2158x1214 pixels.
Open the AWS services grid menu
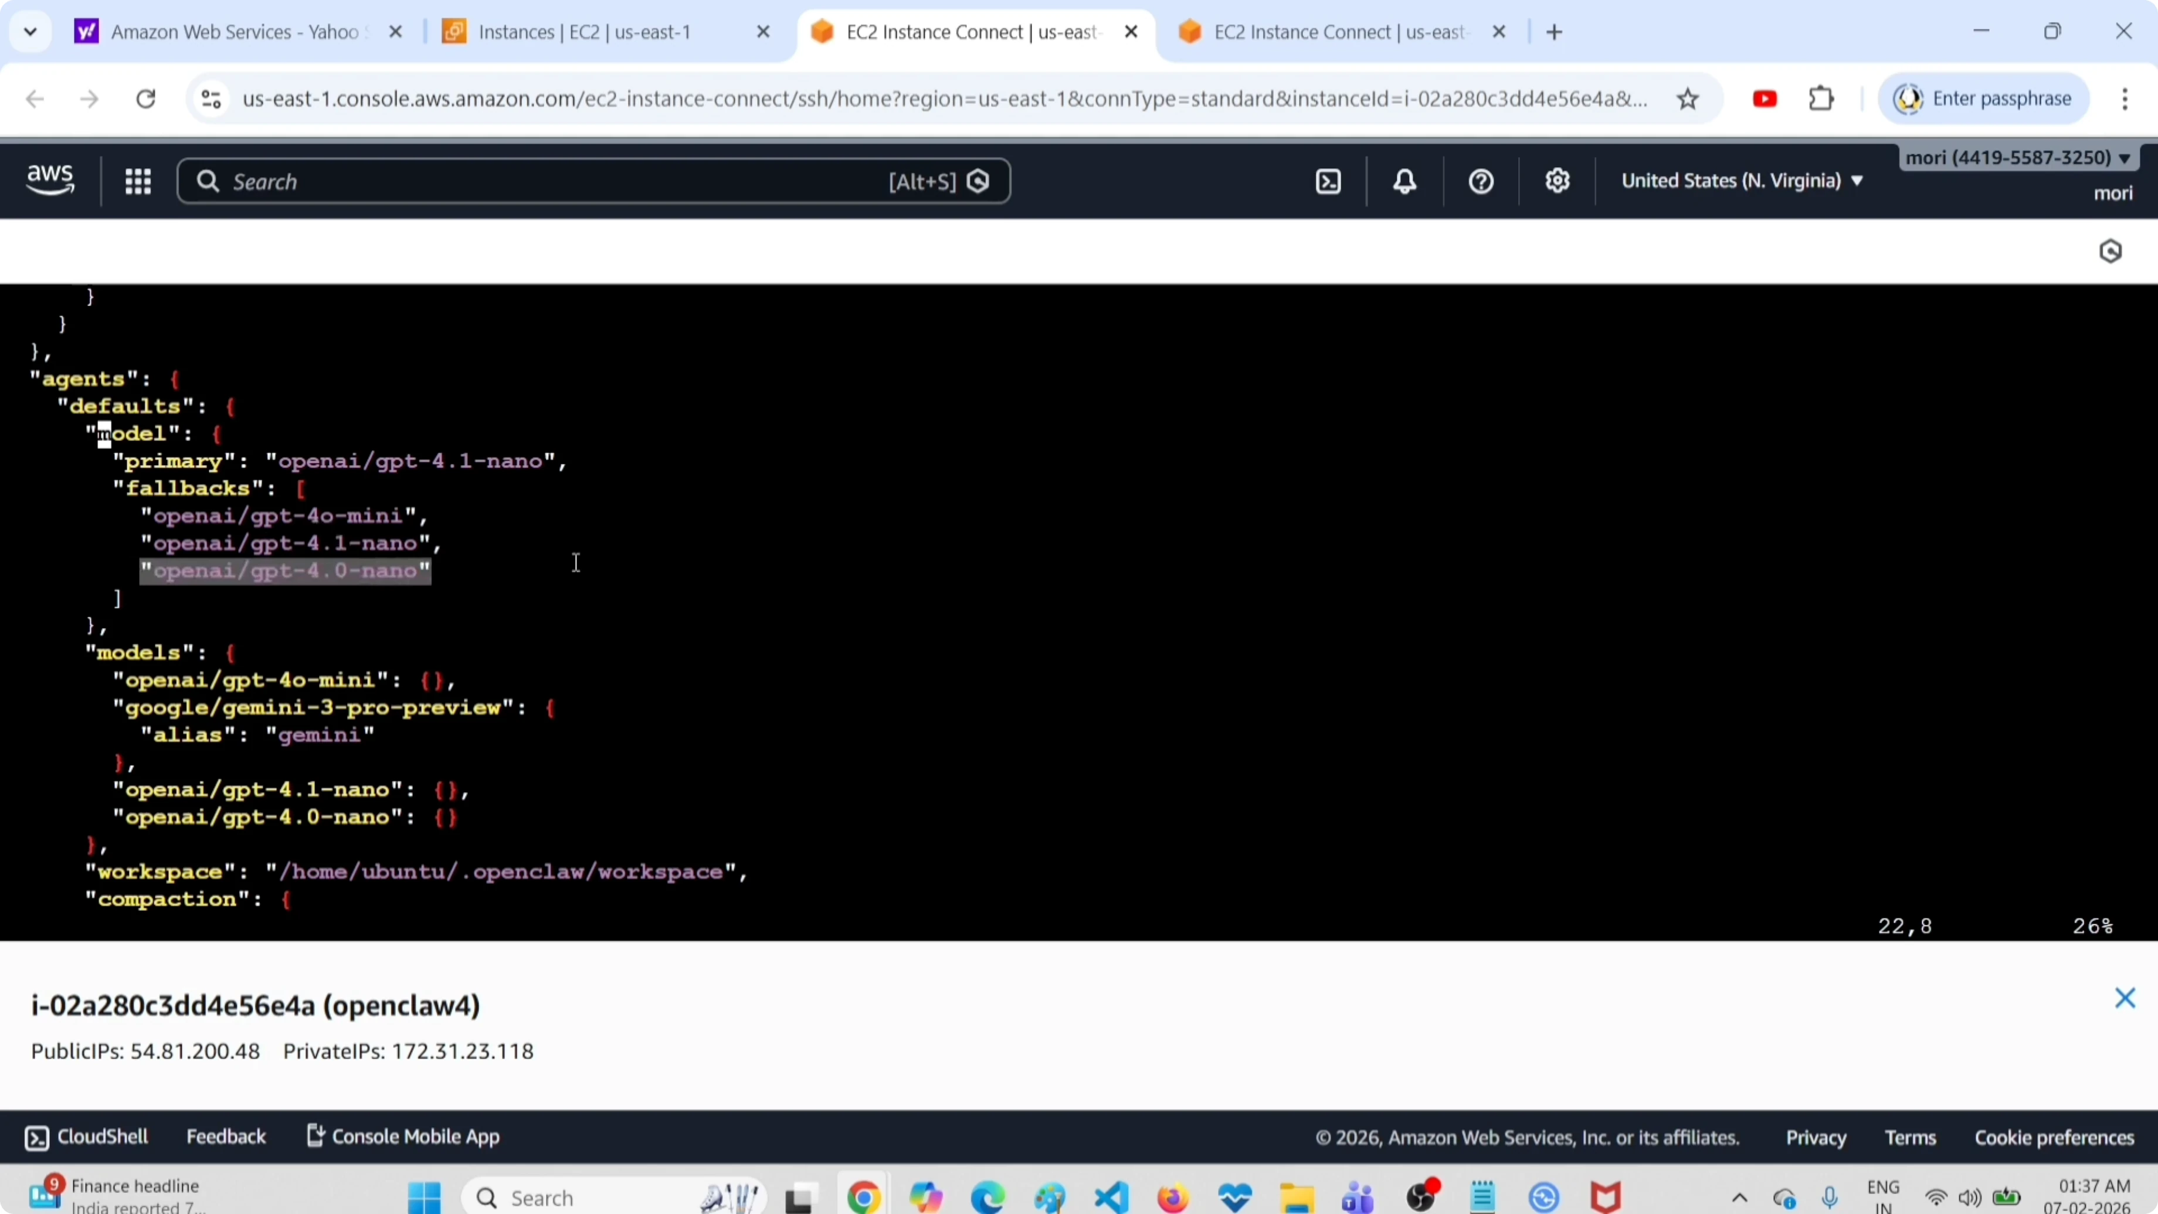[x=138, y=182]
